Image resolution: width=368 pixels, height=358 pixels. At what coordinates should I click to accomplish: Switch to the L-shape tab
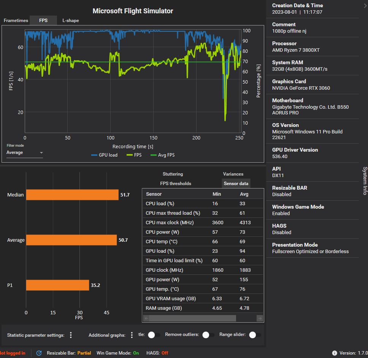[71, 21]
